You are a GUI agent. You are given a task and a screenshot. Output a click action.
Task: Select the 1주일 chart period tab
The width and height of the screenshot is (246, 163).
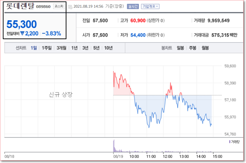[47, 48]
